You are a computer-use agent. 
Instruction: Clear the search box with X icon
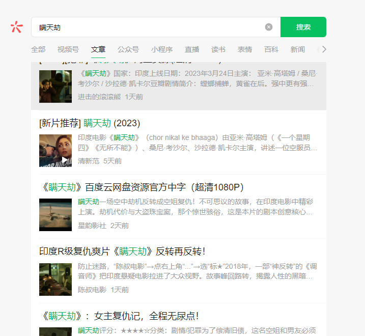(x=269, y=27)
